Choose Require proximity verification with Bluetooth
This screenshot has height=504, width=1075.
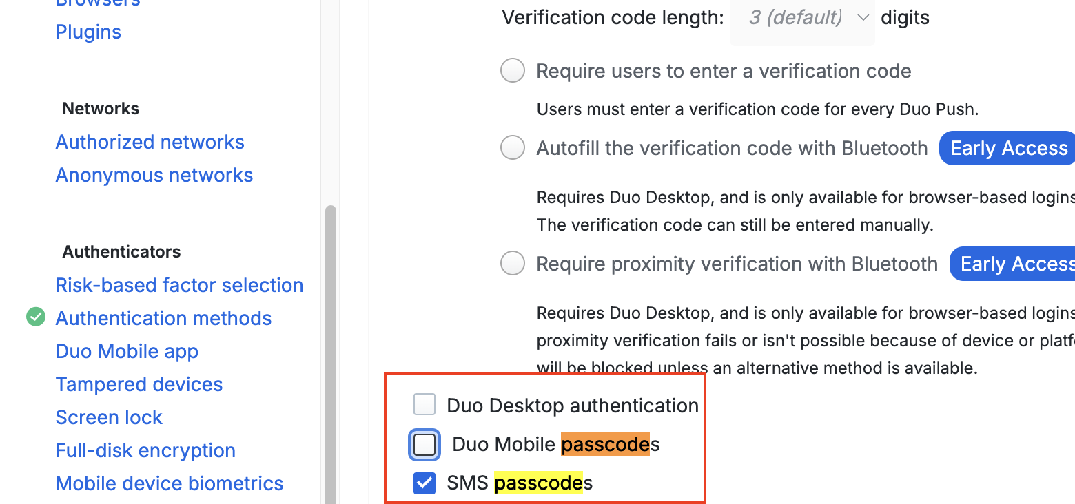[513, 264]
